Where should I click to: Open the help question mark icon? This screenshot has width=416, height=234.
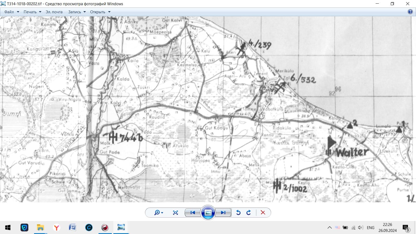(410, 12)
